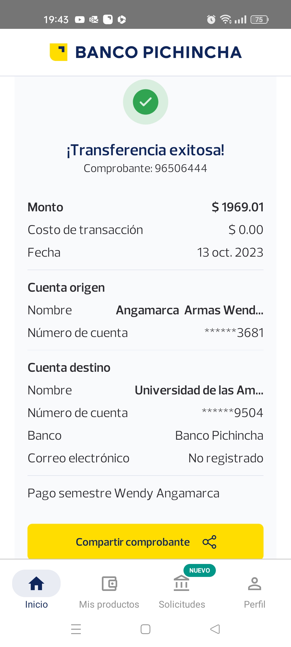Switch to the Solicitudes tab label
Screen dimensions: 291x647
click(x=182, y=604)
